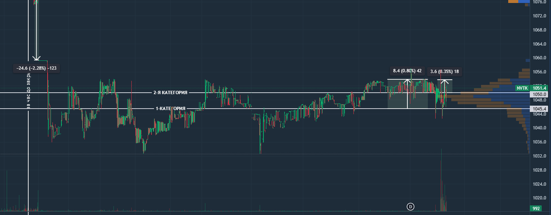The height and width of the screenshot is (215, 551).
Task: Click the 1068.0 price axis value
Action: pyautogui.click(x=539, y=30)
